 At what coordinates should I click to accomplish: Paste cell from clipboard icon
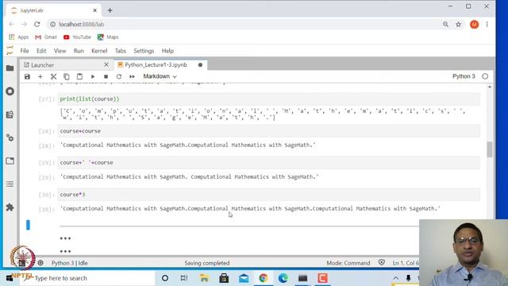(79, 76)
